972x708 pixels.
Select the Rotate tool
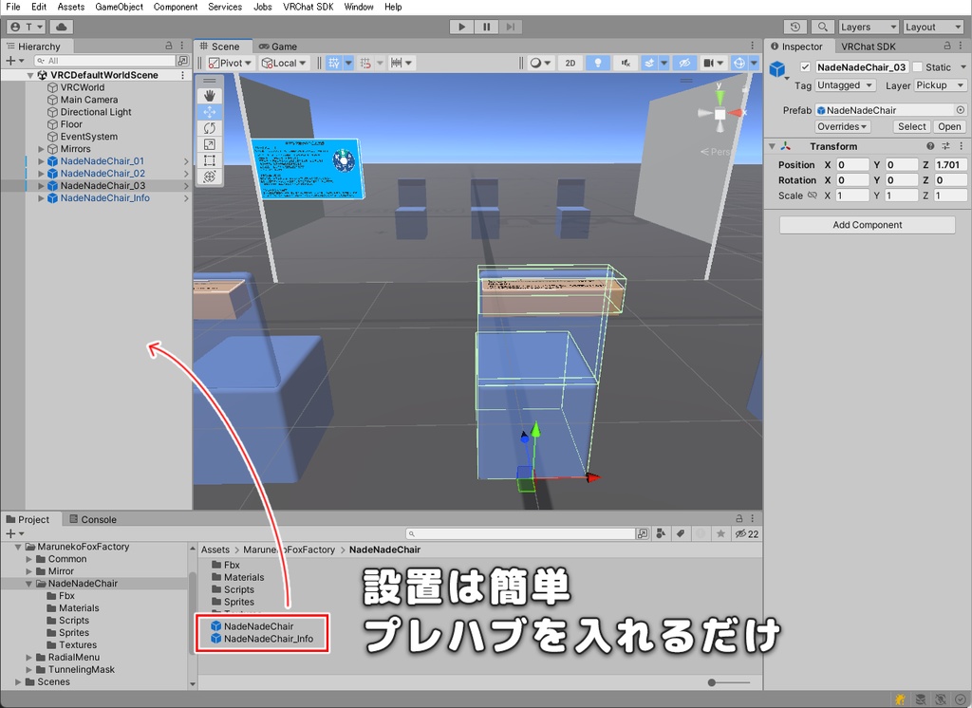click(210, 127)
